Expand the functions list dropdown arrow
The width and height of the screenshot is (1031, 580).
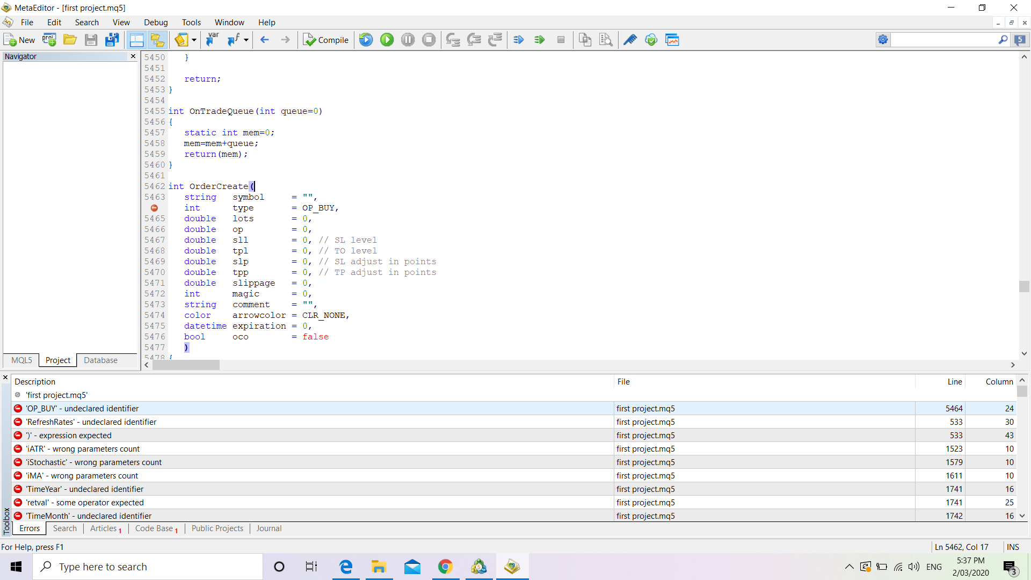[x=246, y=40]
